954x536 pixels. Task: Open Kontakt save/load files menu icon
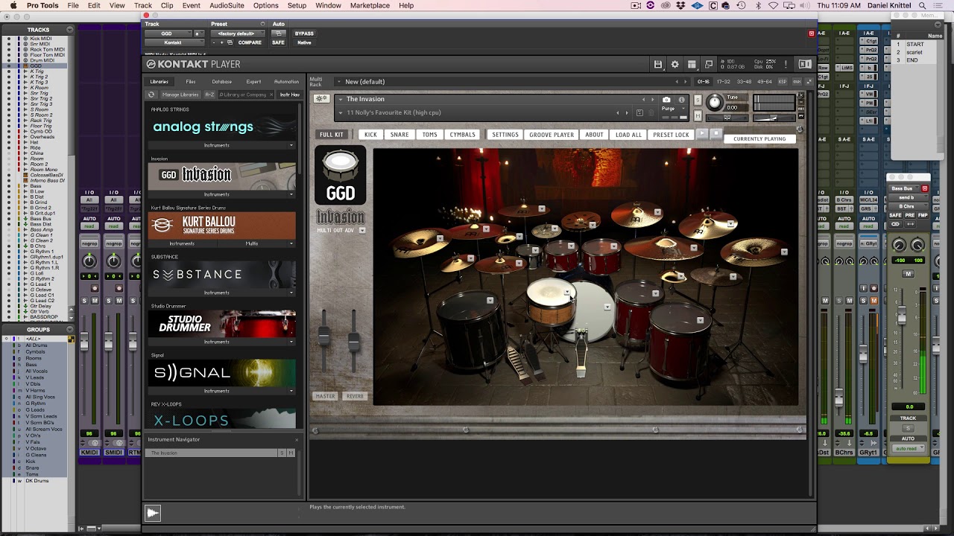[658, 65]
